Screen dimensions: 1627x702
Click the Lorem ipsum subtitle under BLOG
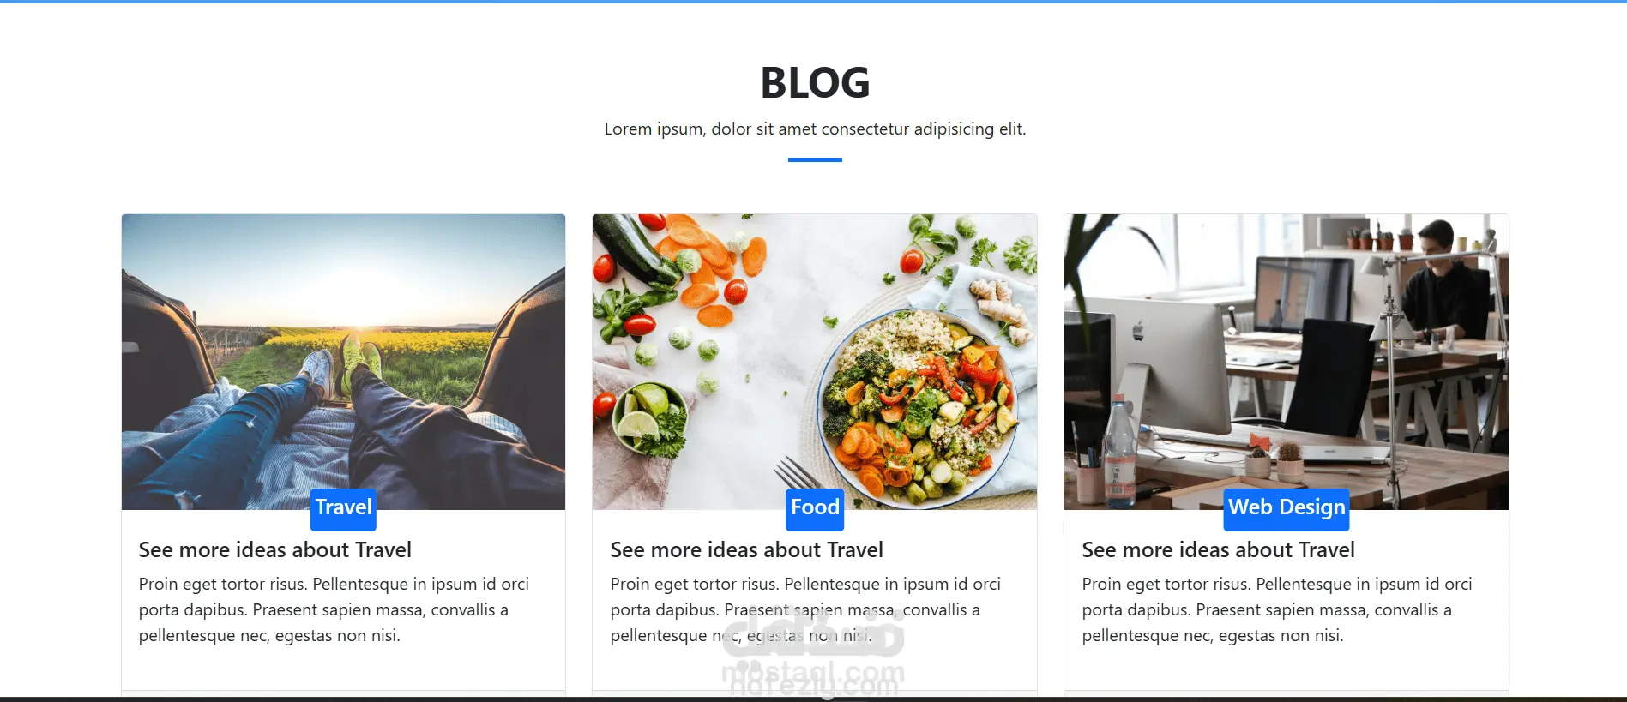tap(815, 129)
